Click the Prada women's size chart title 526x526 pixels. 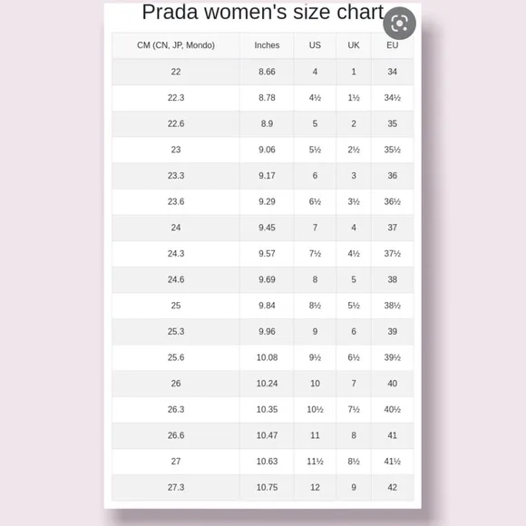pos(263,13)
